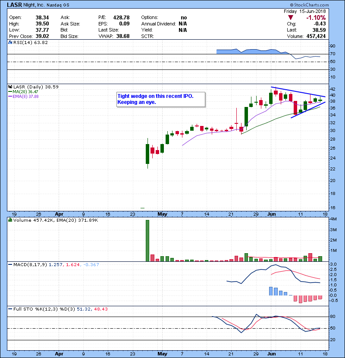Click the LASR ticker symbol title

tap(15, 5)
